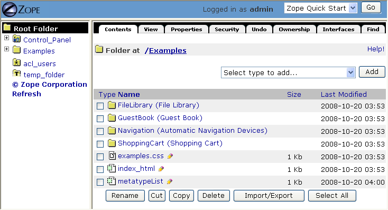The height and width of the screenshot is (210, 388).
Task: Open the 'Select type to add...' dropdown
Action: coord(288,72)
